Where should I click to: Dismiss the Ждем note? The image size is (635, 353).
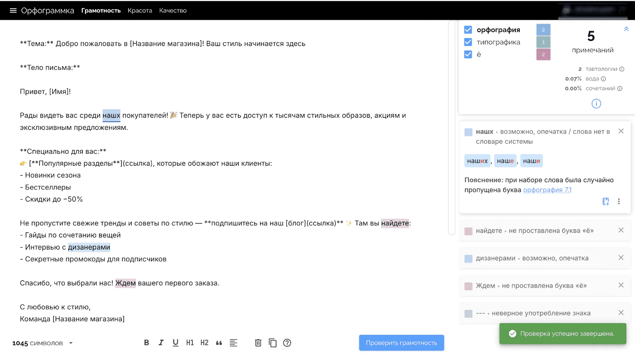tap(621, 285)
